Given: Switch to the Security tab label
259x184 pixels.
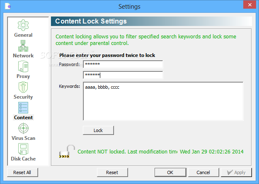Looking at the screenshot, I should [23, 97].
